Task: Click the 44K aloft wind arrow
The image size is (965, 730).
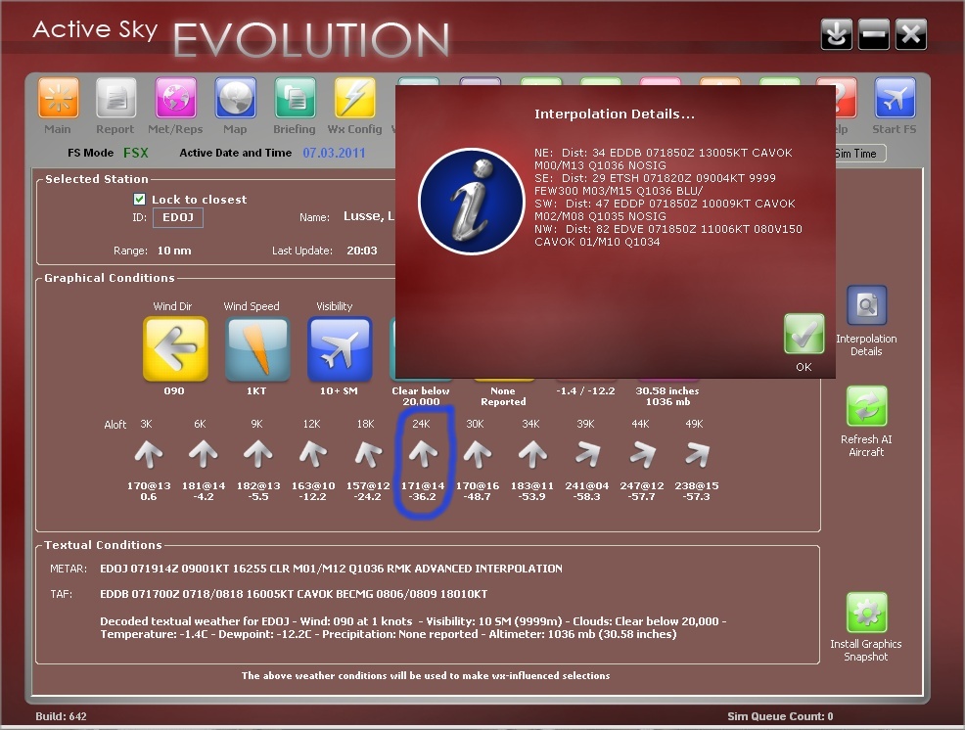Action: (642, 455)
